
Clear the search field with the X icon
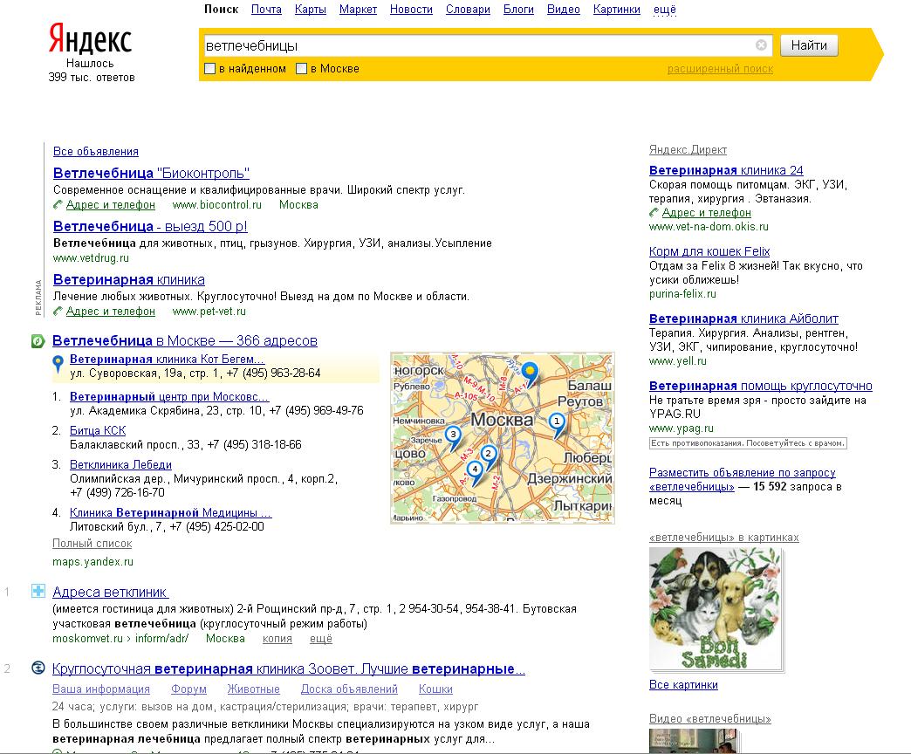pos(761,45)
